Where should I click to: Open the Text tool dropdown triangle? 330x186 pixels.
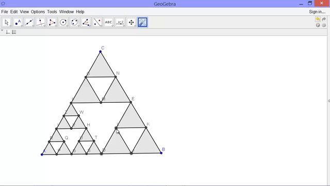[x=112, y=26]
